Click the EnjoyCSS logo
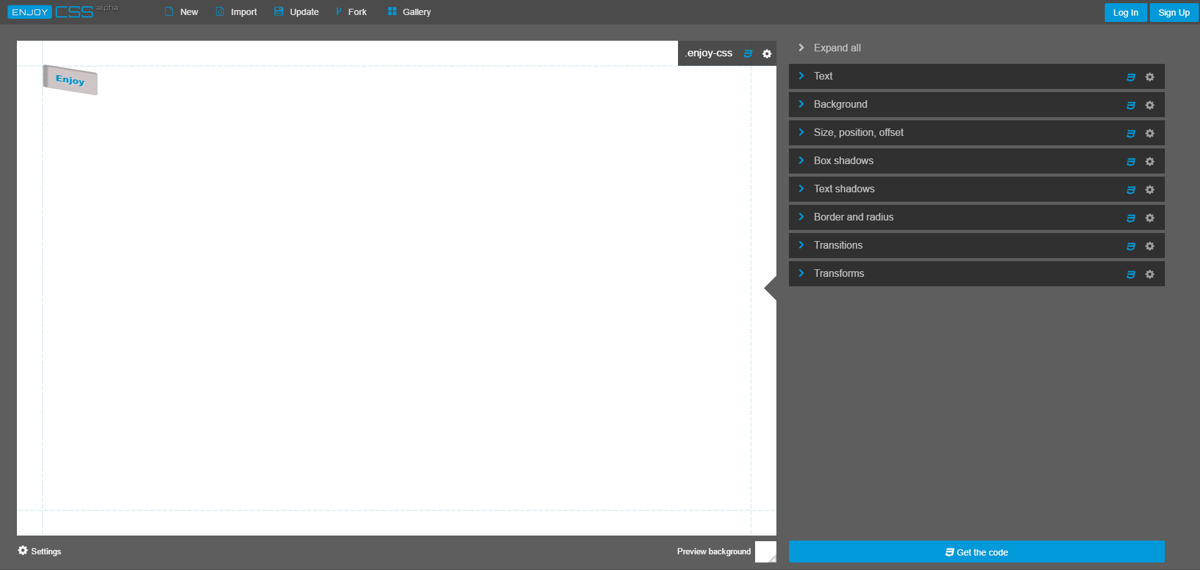1200x570 pixels. point(62,12)
